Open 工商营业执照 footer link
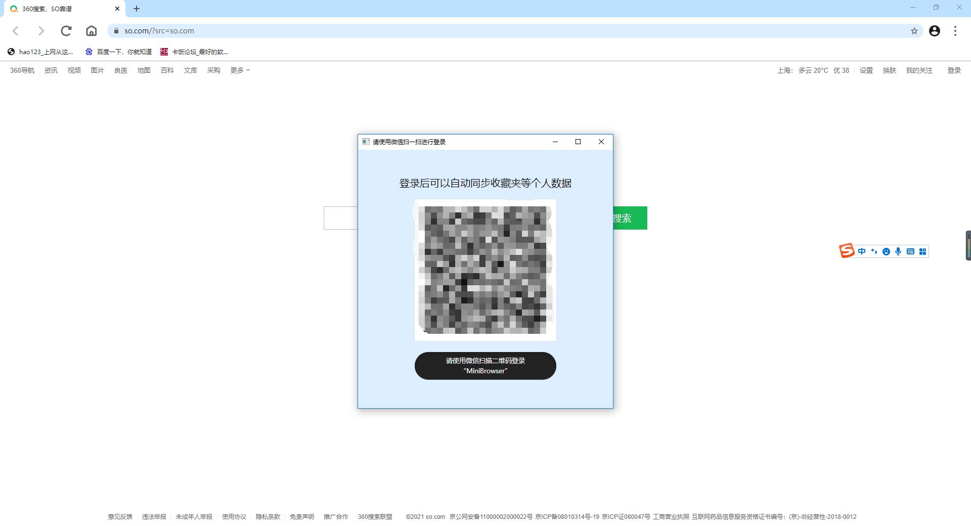 tap(671, 517)
